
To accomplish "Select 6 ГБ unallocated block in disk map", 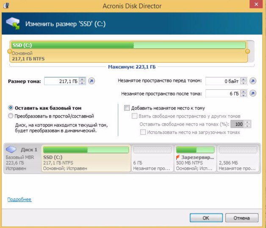I will tap(152, 158).
